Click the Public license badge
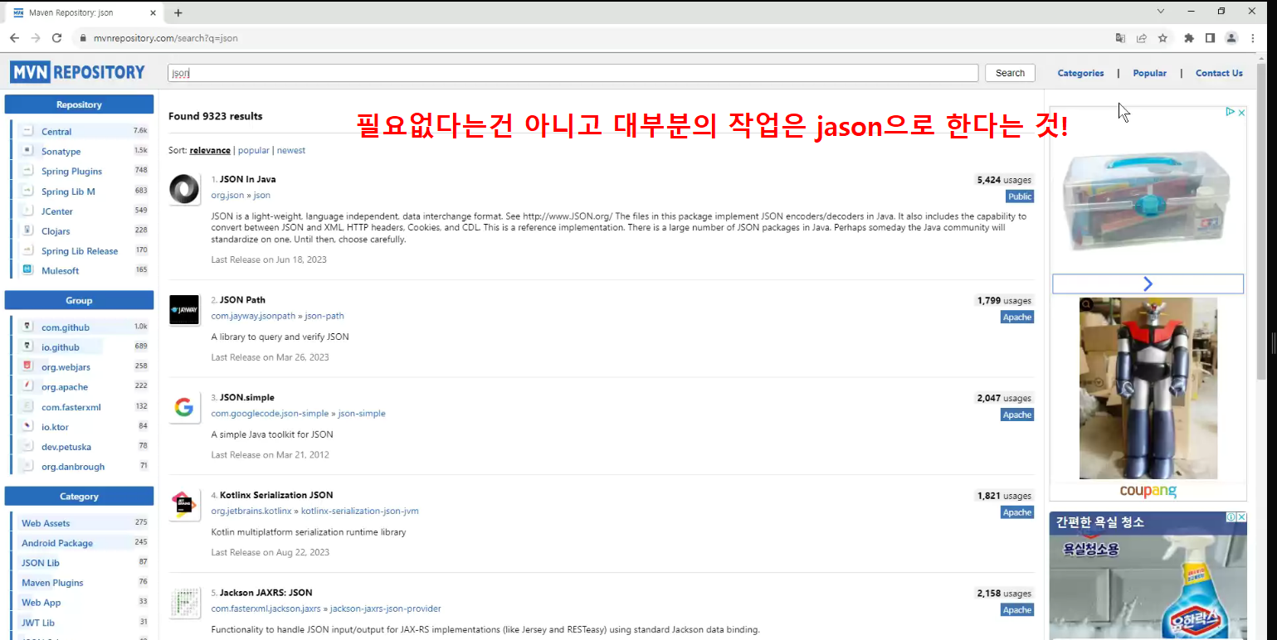This screenshot has height=640, width=1277. pos(1020,196)
